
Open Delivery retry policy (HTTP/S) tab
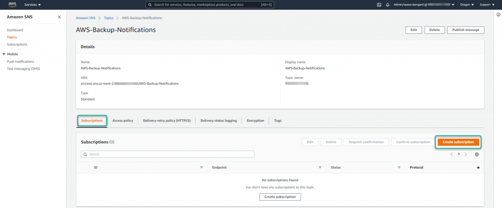[167, 121]
